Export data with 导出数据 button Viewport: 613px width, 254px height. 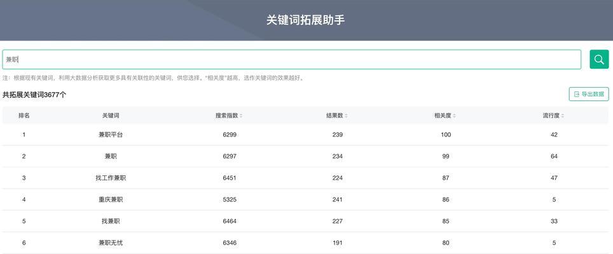pos(589,94)
